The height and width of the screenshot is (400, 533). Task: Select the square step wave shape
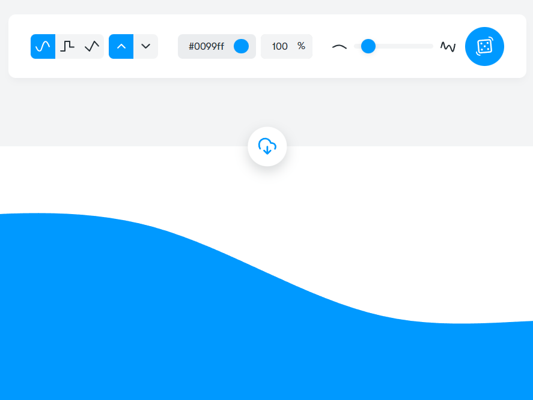pyautogui.click(x=67, y=47)
